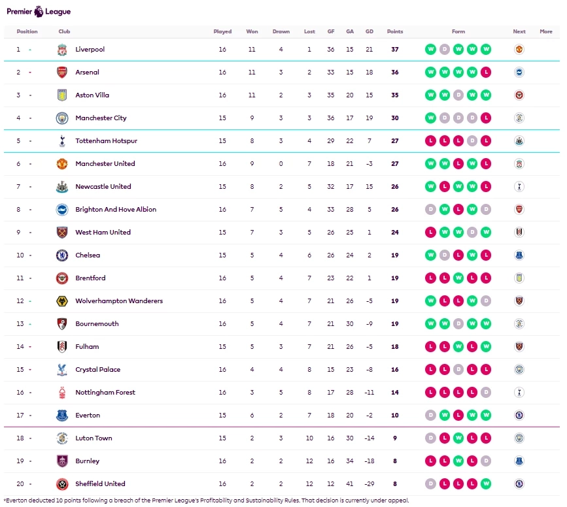Click Liverpool's club crest icon
Image resolution: width=567 pixels, height=507 pixels.
tap(62, 50)
